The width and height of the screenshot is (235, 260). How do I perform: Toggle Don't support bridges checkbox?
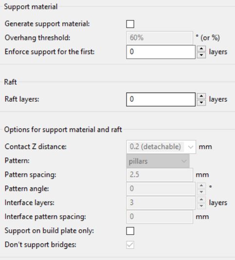point(130,245)
